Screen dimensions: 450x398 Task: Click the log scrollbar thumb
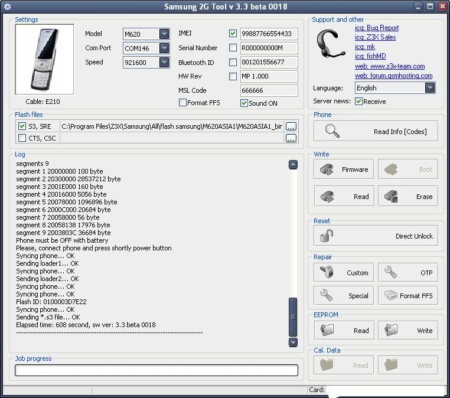pyautogui.click(x=293, y=317)
